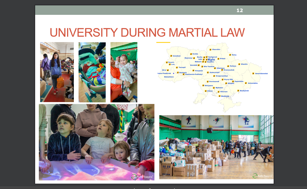Image resolution: width=307 pixels, height=189 pixels.
Task: Click the yellow line under the title
Action: pyautogui.click(x=163, y=42)
